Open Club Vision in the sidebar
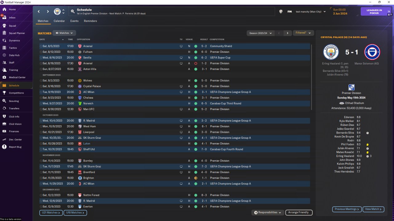The height and width of the screenshot is (221, 394). [x=15, y=124]
